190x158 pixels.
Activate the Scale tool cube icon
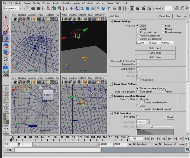6,52
